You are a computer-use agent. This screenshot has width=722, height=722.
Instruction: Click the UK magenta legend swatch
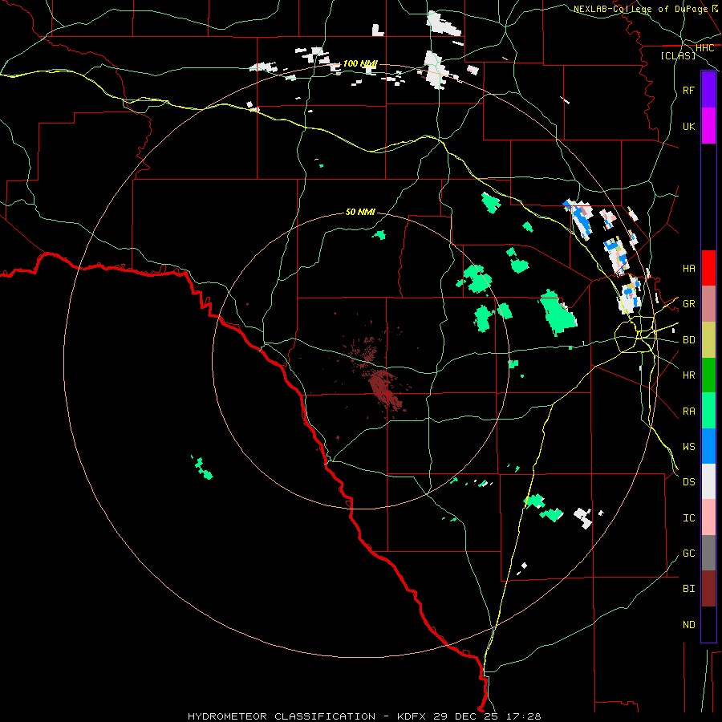(x=708, y=126)
